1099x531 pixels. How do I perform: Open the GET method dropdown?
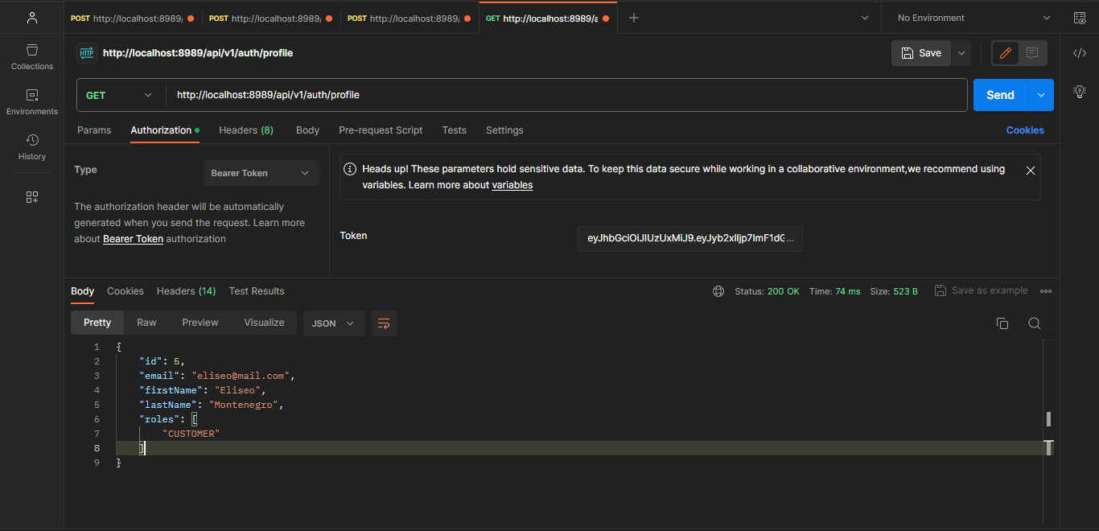[x=119, y=95]
